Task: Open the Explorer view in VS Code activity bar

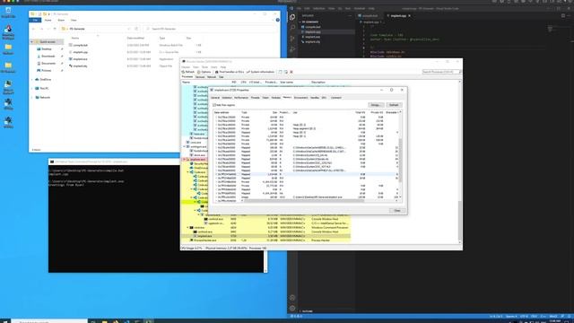Action: click(292, 17)
